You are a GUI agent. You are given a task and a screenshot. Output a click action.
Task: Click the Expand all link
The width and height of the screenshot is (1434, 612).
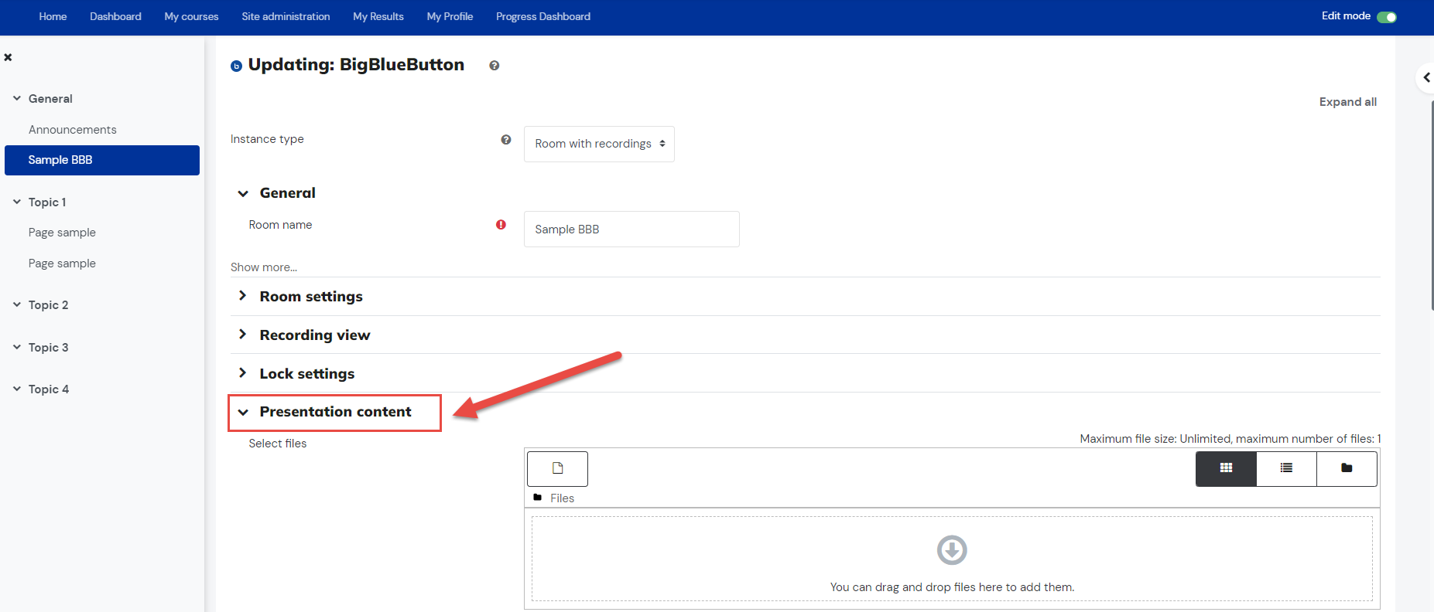point(1348,102)
